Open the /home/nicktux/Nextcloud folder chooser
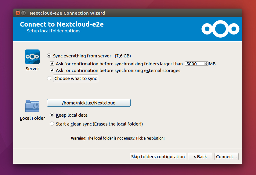The width and height of the screenshot is (256, 175). pos(88,103)
